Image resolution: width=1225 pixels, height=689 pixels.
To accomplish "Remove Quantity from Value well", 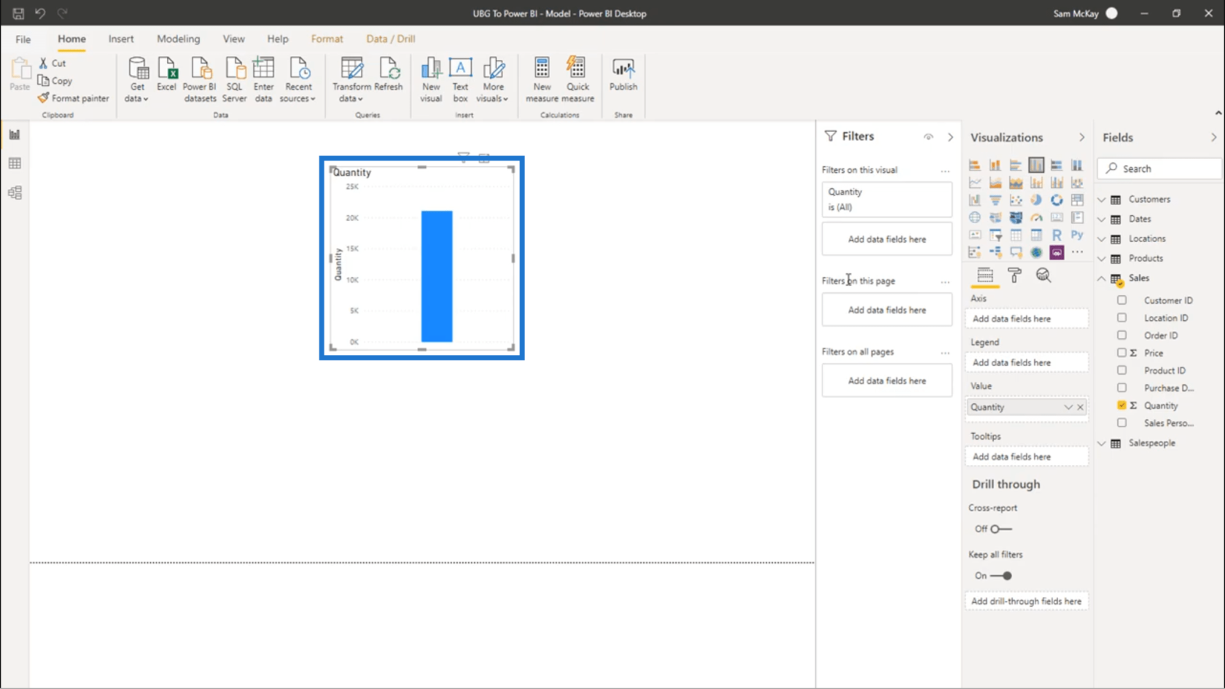I will tap(1081, 407).
